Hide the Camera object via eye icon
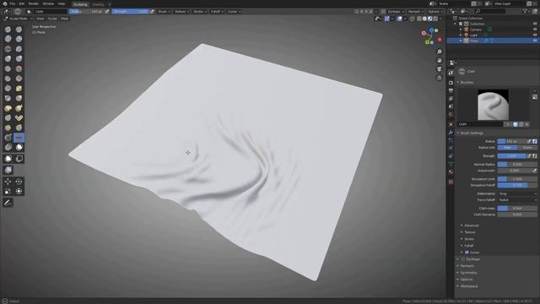Viewport: 540px width, 304px height. (x=535, y=30)
